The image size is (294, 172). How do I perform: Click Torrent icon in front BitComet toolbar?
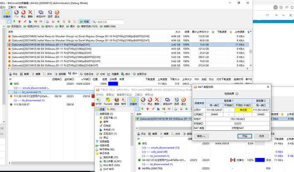click(108, 101)
